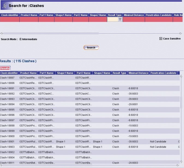Viewport: 184px width, 168px height.
Task: Click the Minimal Distance filter field
Action: click(x=134, y=20)
